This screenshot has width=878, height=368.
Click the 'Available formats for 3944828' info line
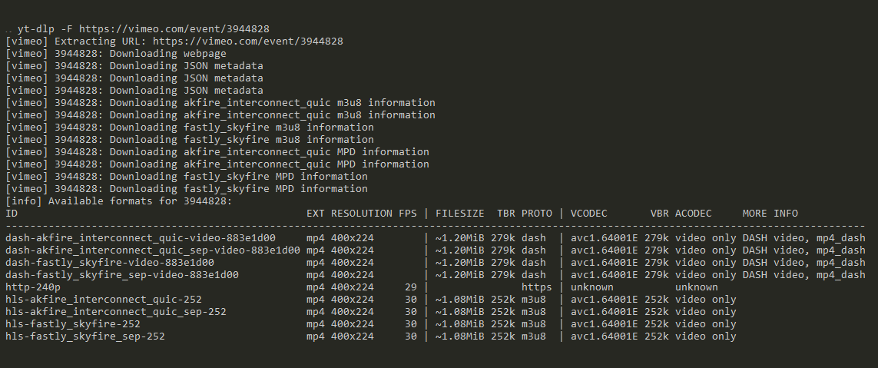click(x=118, y=201)
